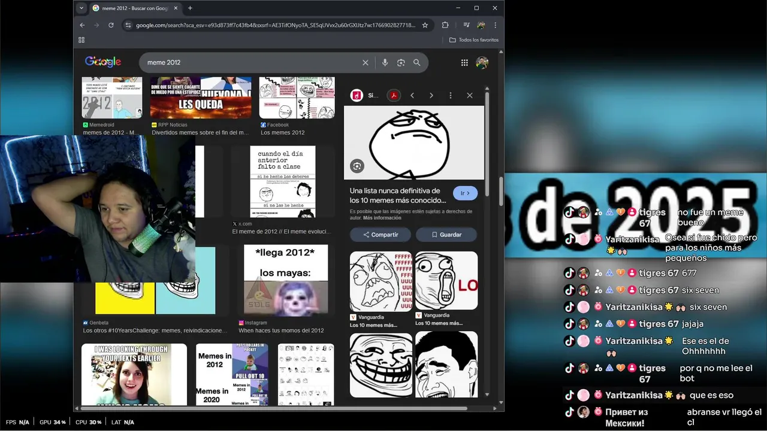
Task: Select the 'meme 2012 - Buscar con Google' tab
Action: point(136,8)
